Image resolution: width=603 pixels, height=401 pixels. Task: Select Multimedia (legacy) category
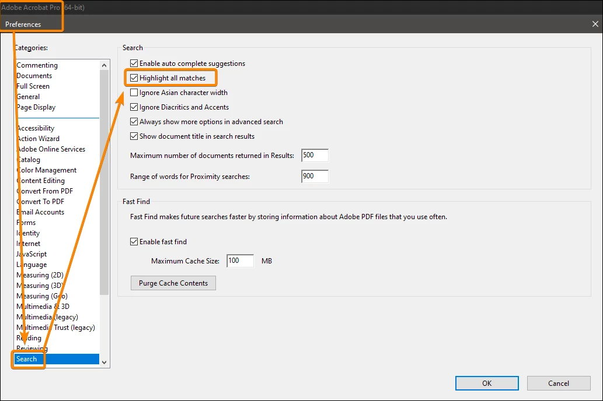(47, 317)
